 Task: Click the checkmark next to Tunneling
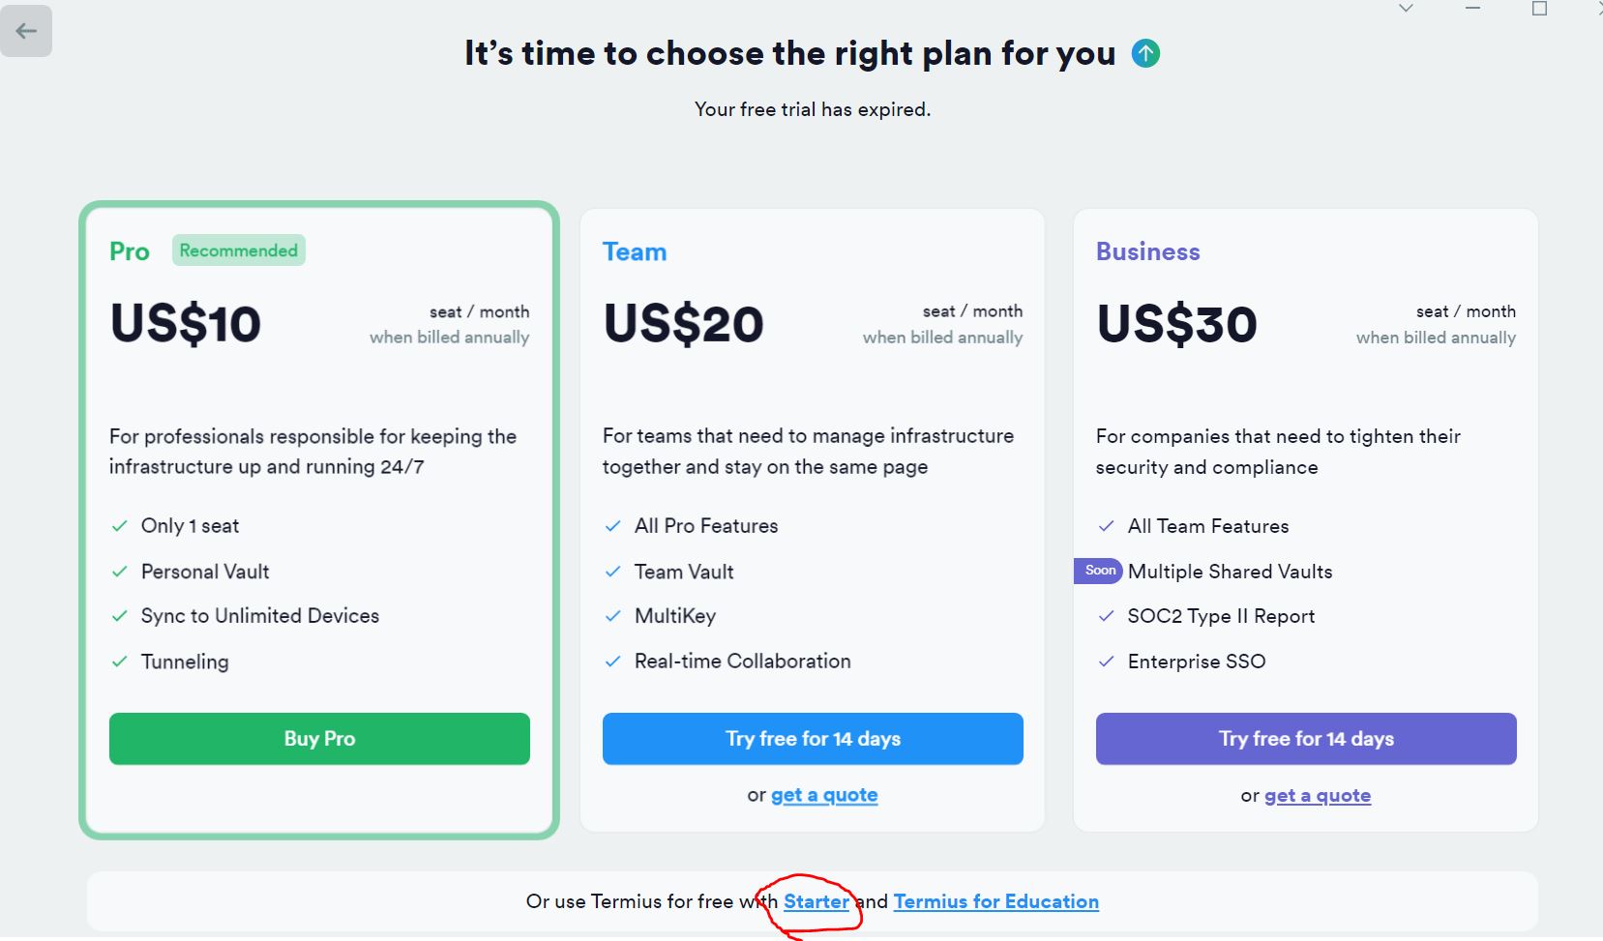(120, 662)
